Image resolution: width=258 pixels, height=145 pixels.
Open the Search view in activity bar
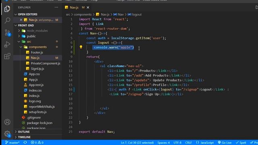click(7, 21)
